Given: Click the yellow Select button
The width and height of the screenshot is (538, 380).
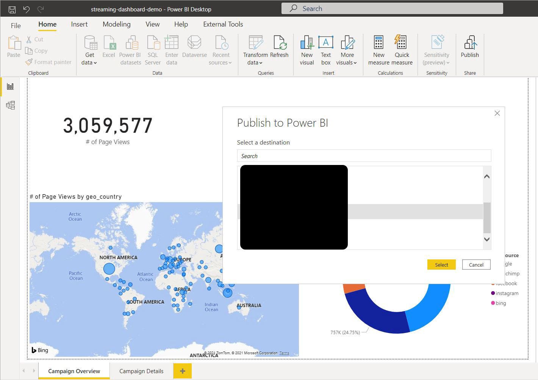Looking at the screenshot, I should 441,265.
